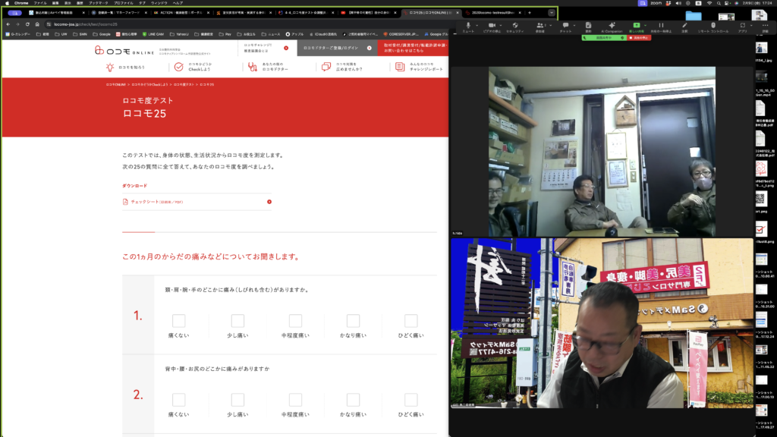Switch to the ACTION browser tab
The width and height of the screenshot is (777, 437).
pyautogui.click(x=181, y=12)
